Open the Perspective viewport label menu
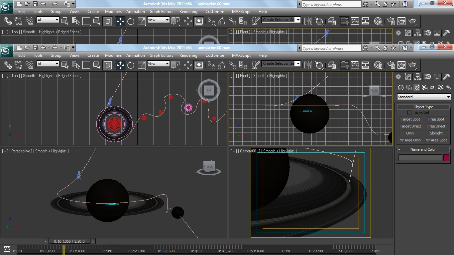This screenshot has height=255, width=454. point(21,151)
